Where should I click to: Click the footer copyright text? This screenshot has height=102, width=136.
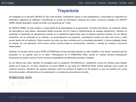click(x=36, y=97)
